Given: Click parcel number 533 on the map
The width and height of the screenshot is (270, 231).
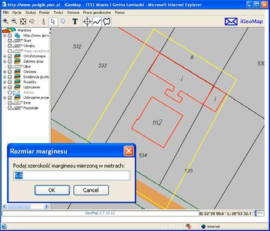Looking at the screenshot, I should [x=103, y=65].
